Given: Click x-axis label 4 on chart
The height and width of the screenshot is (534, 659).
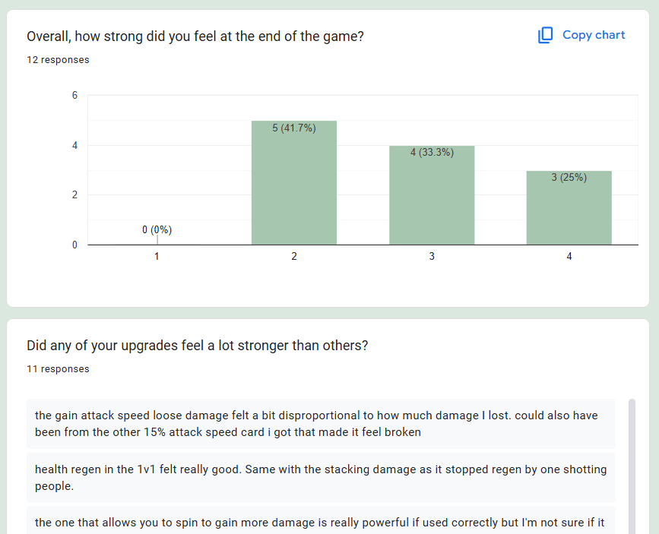Looking at the screenshot, I should pyautogui.click(x=569, y=256).
